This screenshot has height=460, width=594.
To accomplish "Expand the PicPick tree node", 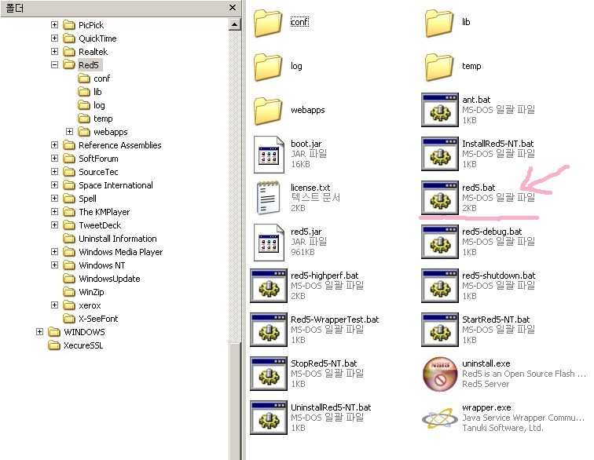I will pos(54,25).
